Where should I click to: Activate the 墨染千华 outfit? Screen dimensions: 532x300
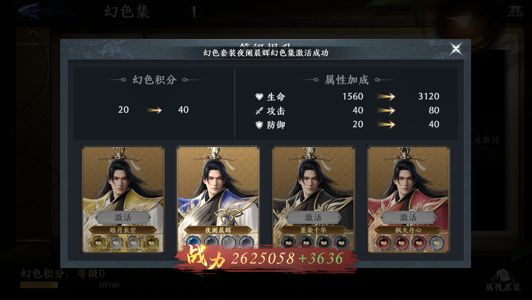pos(313,217)
